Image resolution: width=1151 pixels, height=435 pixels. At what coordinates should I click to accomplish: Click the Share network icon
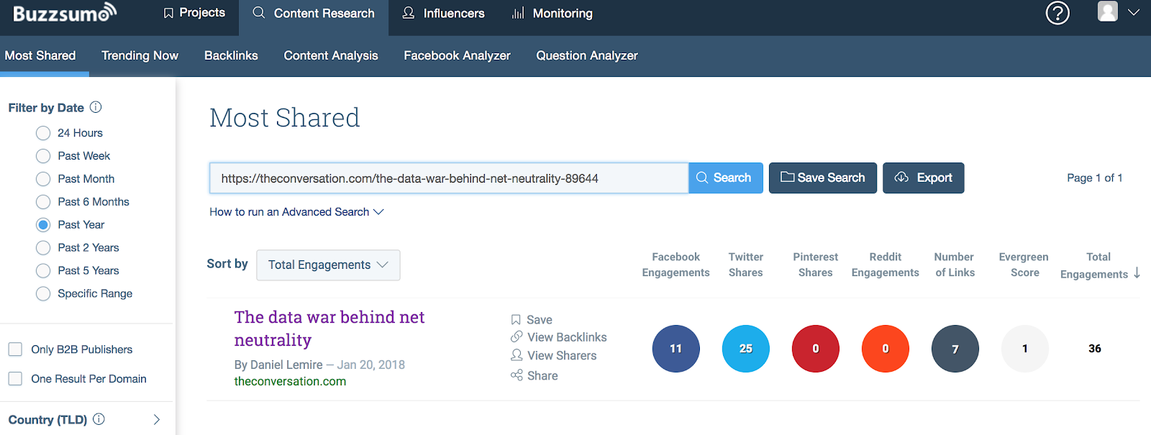pos(517,375)
